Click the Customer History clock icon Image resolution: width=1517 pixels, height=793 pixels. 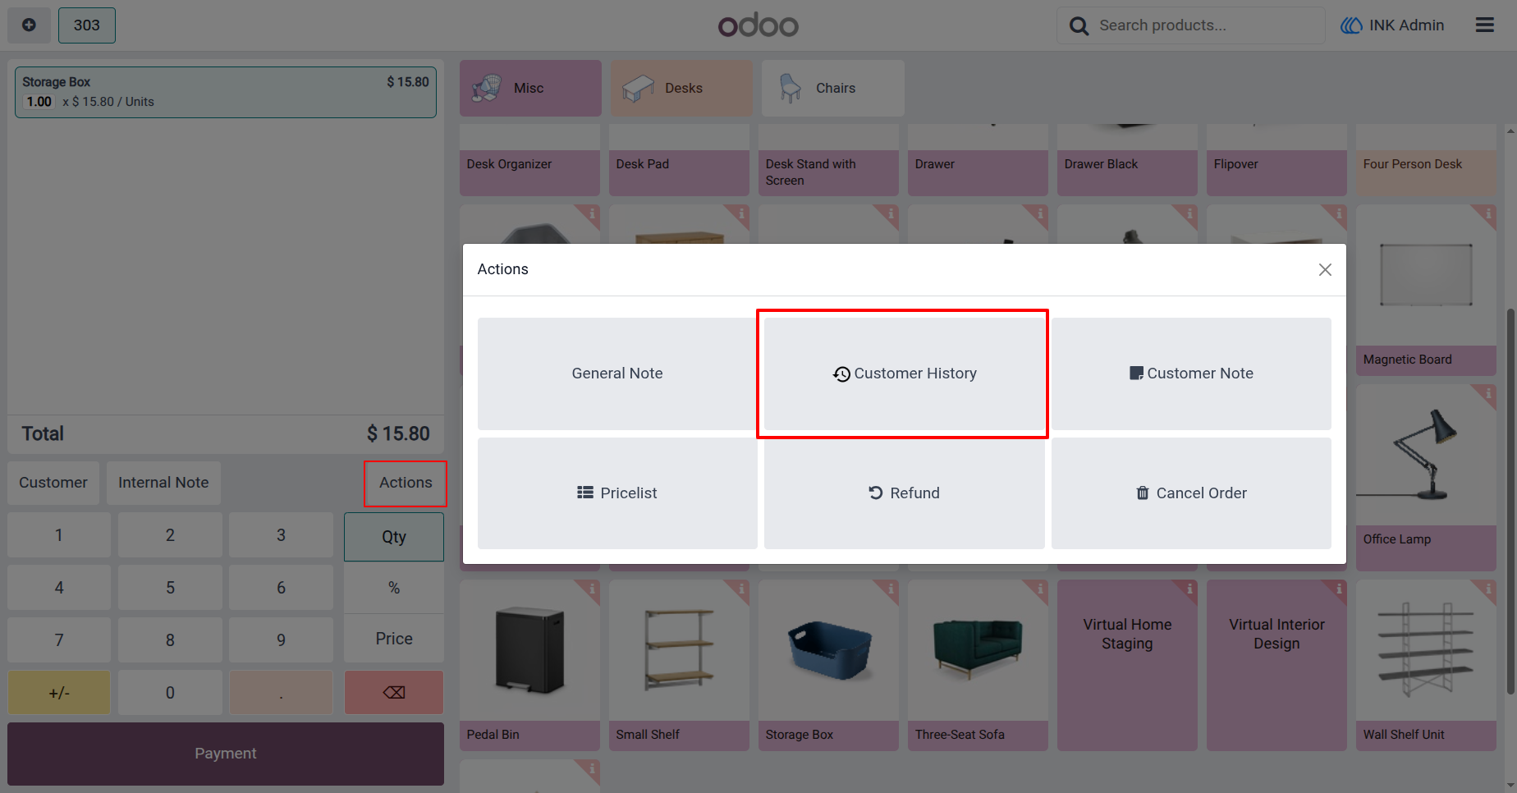click(841, 374)
